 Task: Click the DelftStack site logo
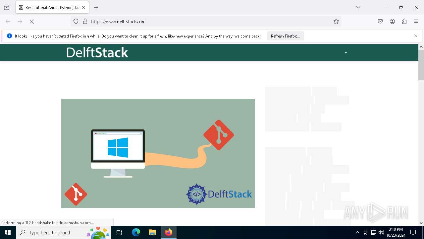97,52
